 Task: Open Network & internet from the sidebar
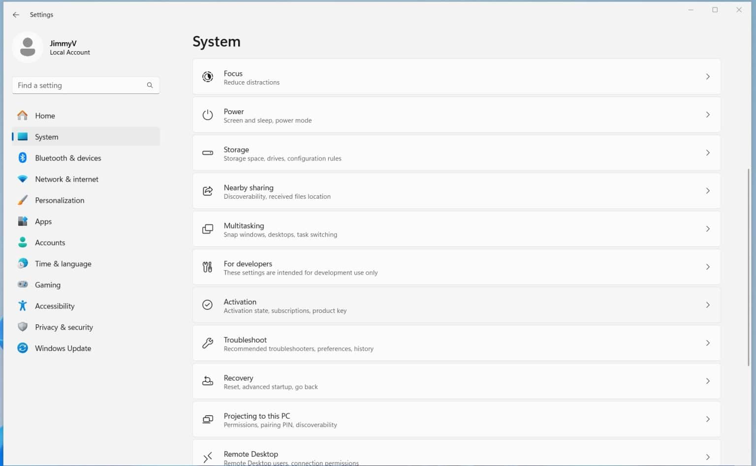point(66,179)
